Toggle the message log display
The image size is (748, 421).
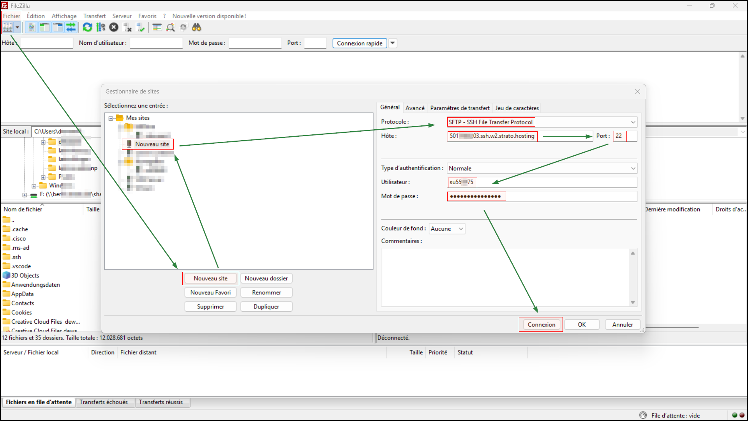click(31, 27)
